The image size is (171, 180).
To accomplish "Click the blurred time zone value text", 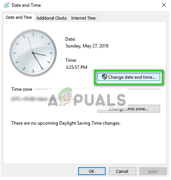I will click(29, 99).
